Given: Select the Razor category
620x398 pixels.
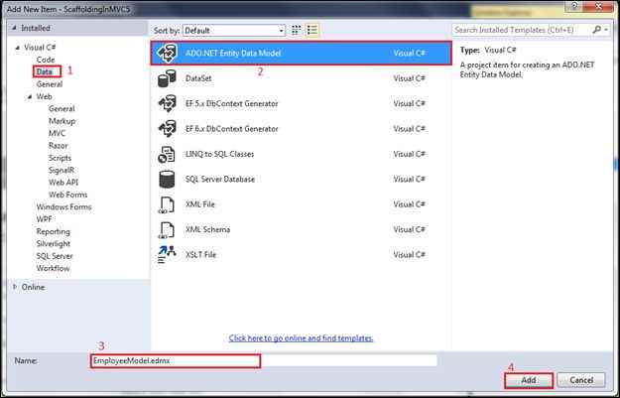Looking at the screenshot, I should (59, 146).
